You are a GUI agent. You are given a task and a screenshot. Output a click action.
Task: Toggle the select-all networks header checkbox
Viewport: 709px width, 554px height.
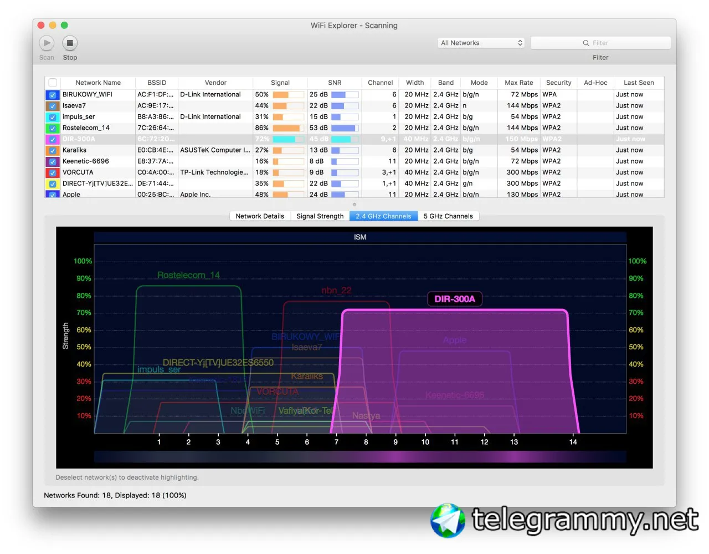click(x=53, y=83)
